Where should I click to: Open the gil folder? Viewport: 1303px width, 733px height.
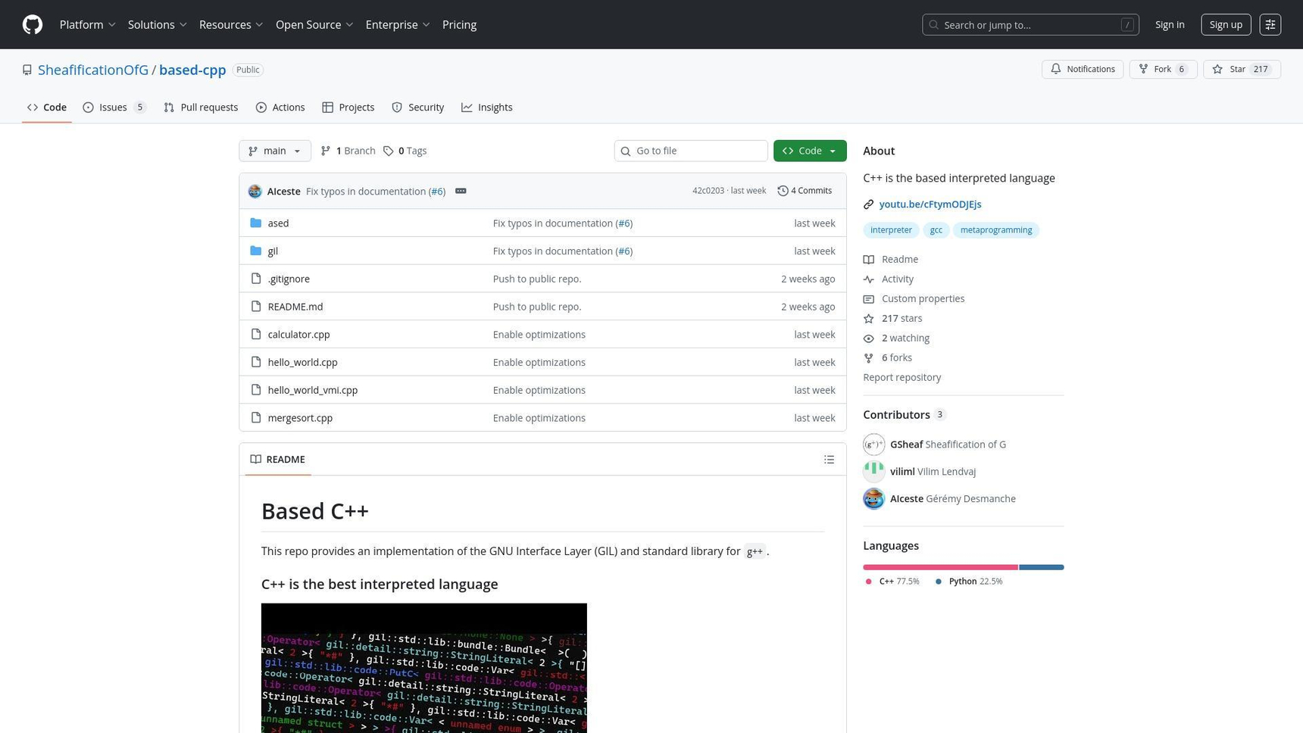point(273,251)
